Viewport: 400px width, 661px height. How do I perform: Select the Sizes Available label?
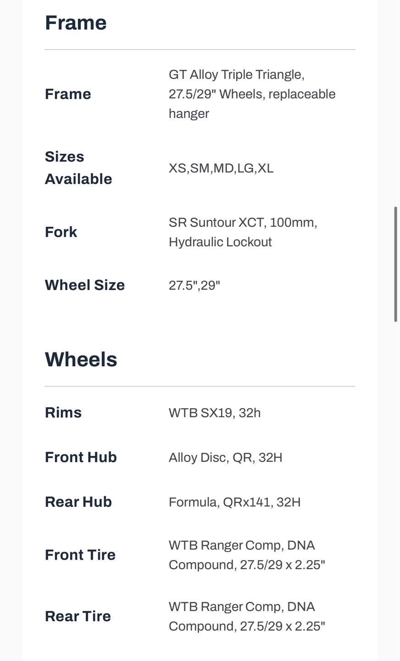click(x=78, y=168)
